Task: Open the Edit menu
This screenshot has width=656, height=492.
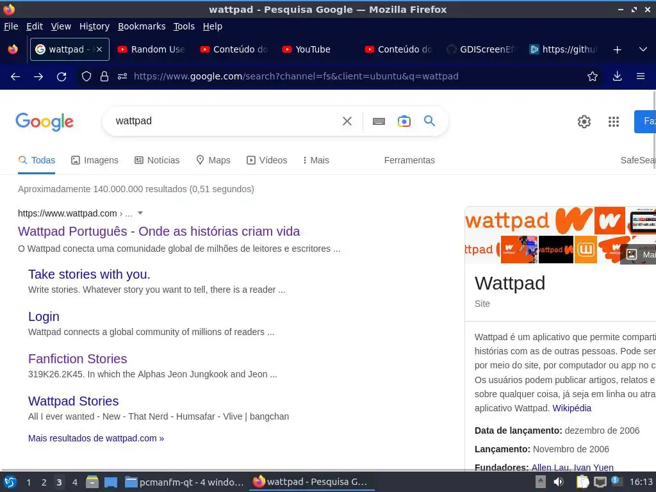Action: 35,26
